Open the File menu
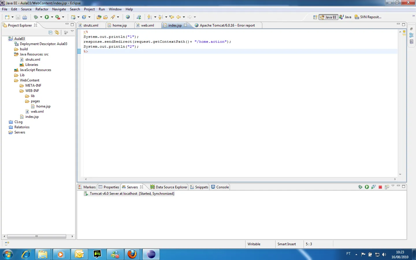 tap(5, 9)
